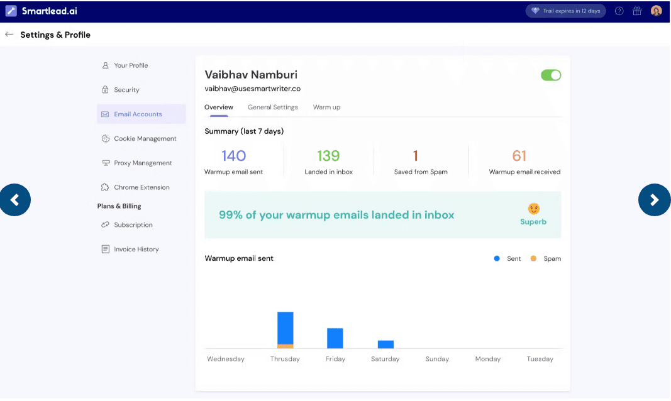Select the Security lock icon

[106, 89]
